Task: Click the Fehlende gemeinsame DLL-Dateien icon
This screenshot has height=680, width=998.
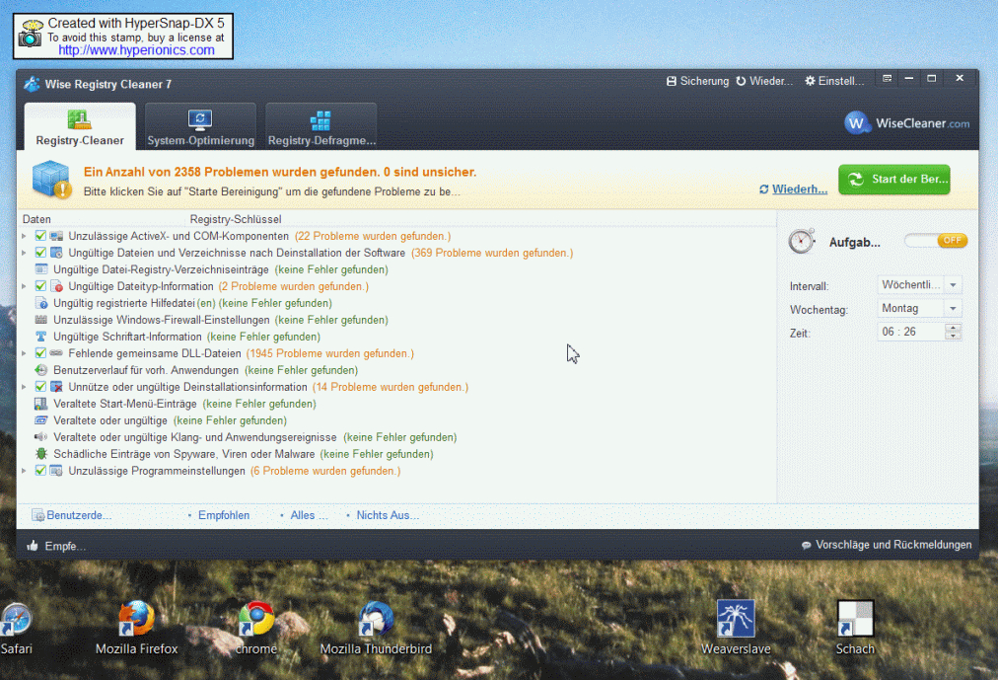Action: click(56, 353)
